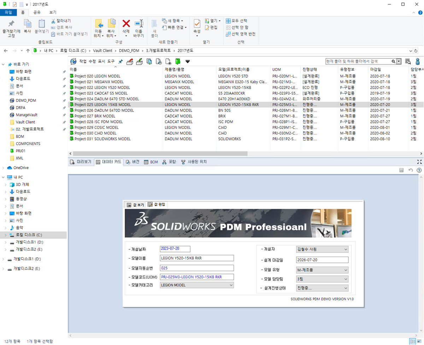Expand the OneDrive tree node
This screenshot has width=424, height=345.
[4, 168]
